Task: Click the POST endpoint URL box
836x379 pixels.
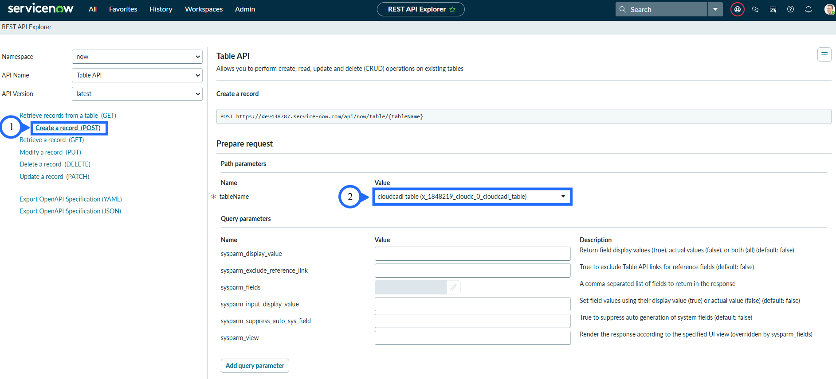Action: (524, 116)
